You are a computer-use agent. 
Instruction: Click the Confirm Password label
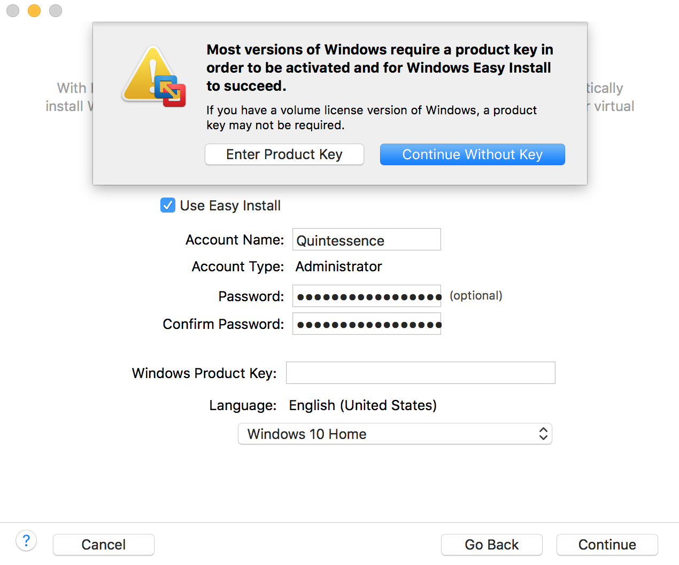tap(223, 324)
